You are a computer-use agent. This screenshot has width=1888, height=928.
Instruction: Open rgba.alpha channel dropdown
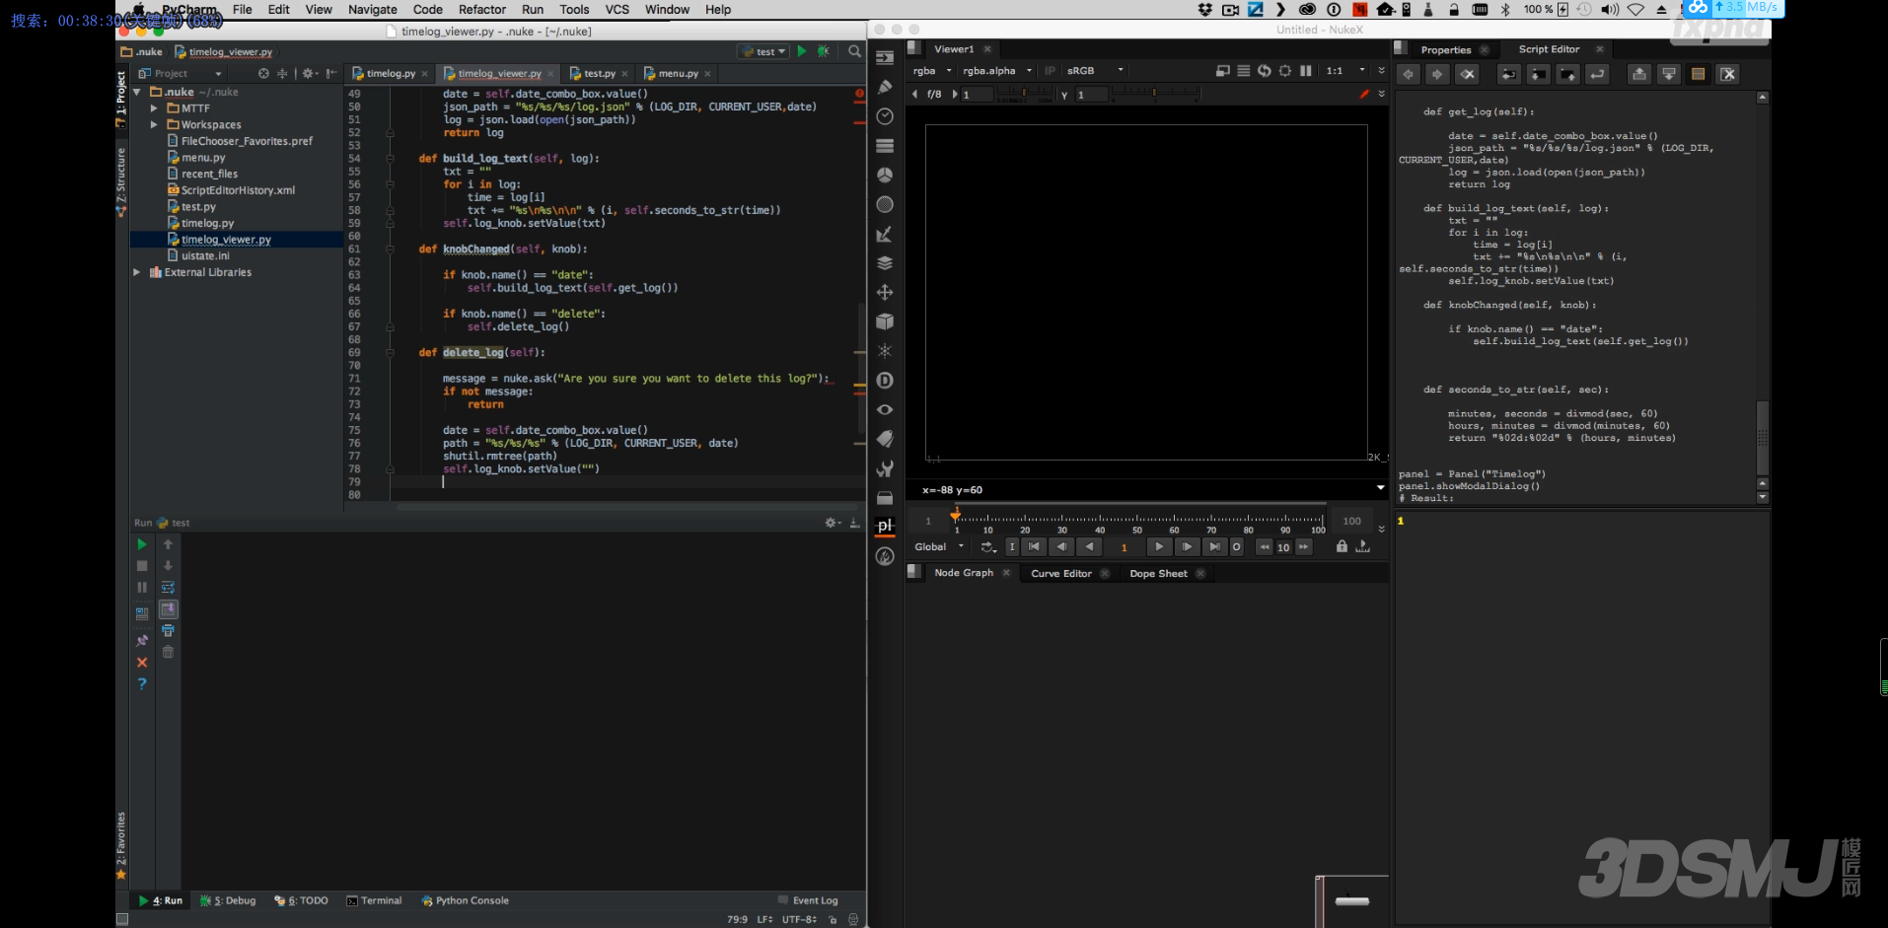997,71
